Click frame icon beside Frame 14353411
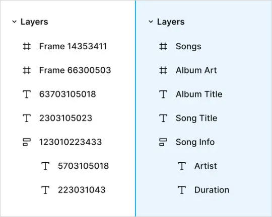 [x=27, y=46]
